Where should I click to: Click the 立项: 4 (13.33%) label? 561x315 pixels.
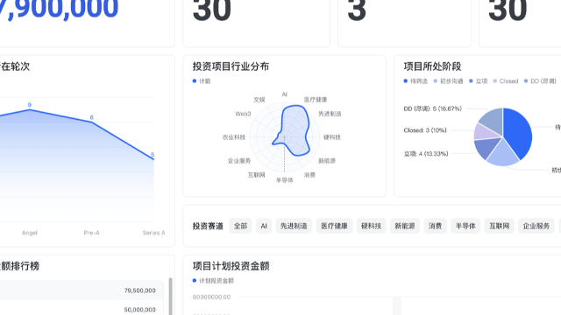click(426, 154)
